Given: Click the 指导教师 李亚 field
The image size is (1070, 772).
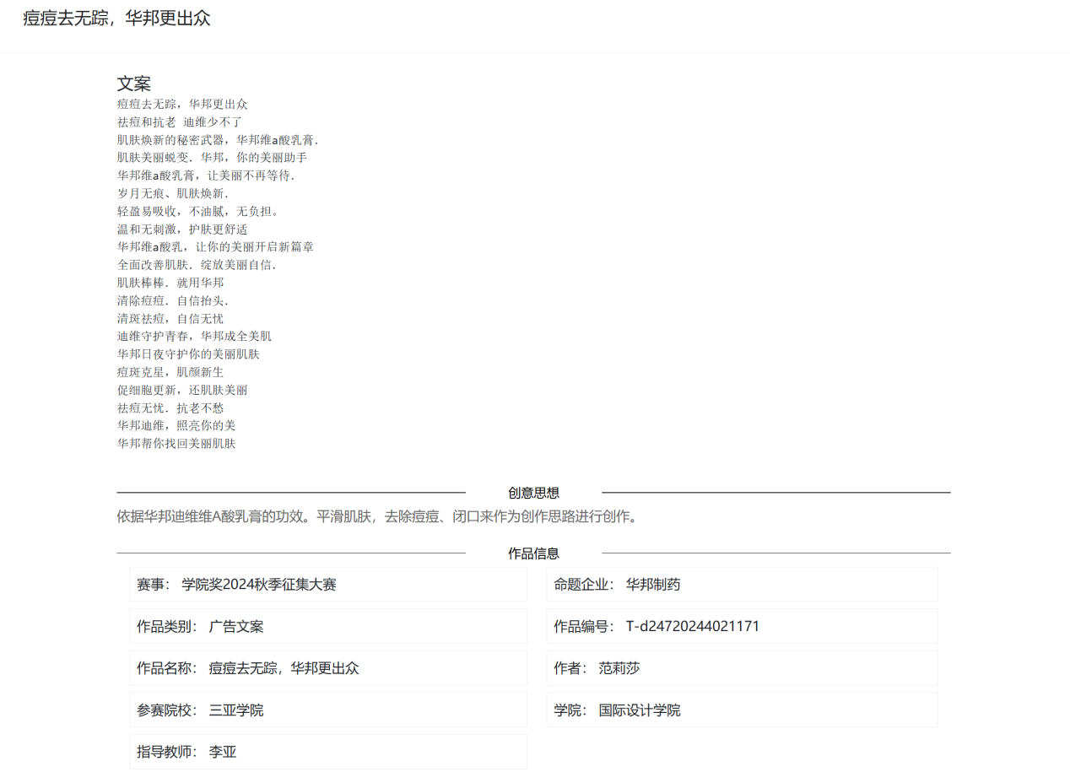Looking at the screenshot, I should point(327,752).
